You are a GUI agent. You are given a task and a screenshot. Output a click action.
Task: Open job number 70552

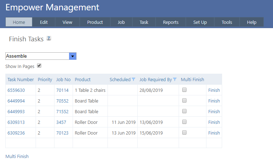click(x=62, y=101)
